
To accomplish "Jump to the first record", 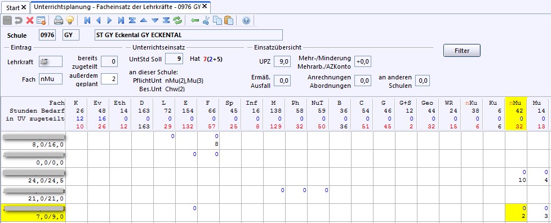I will 87,20.
